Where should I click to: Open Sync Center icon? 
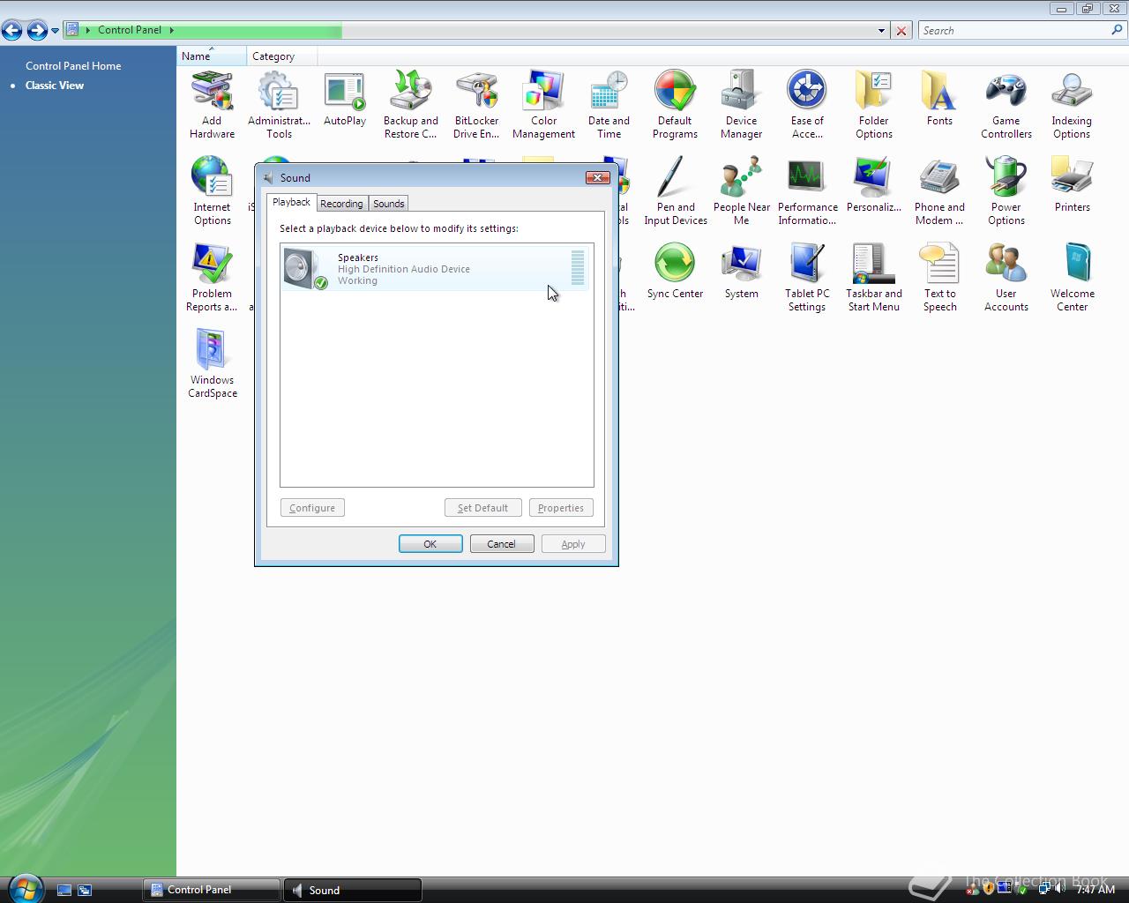[x=675, y=272]
